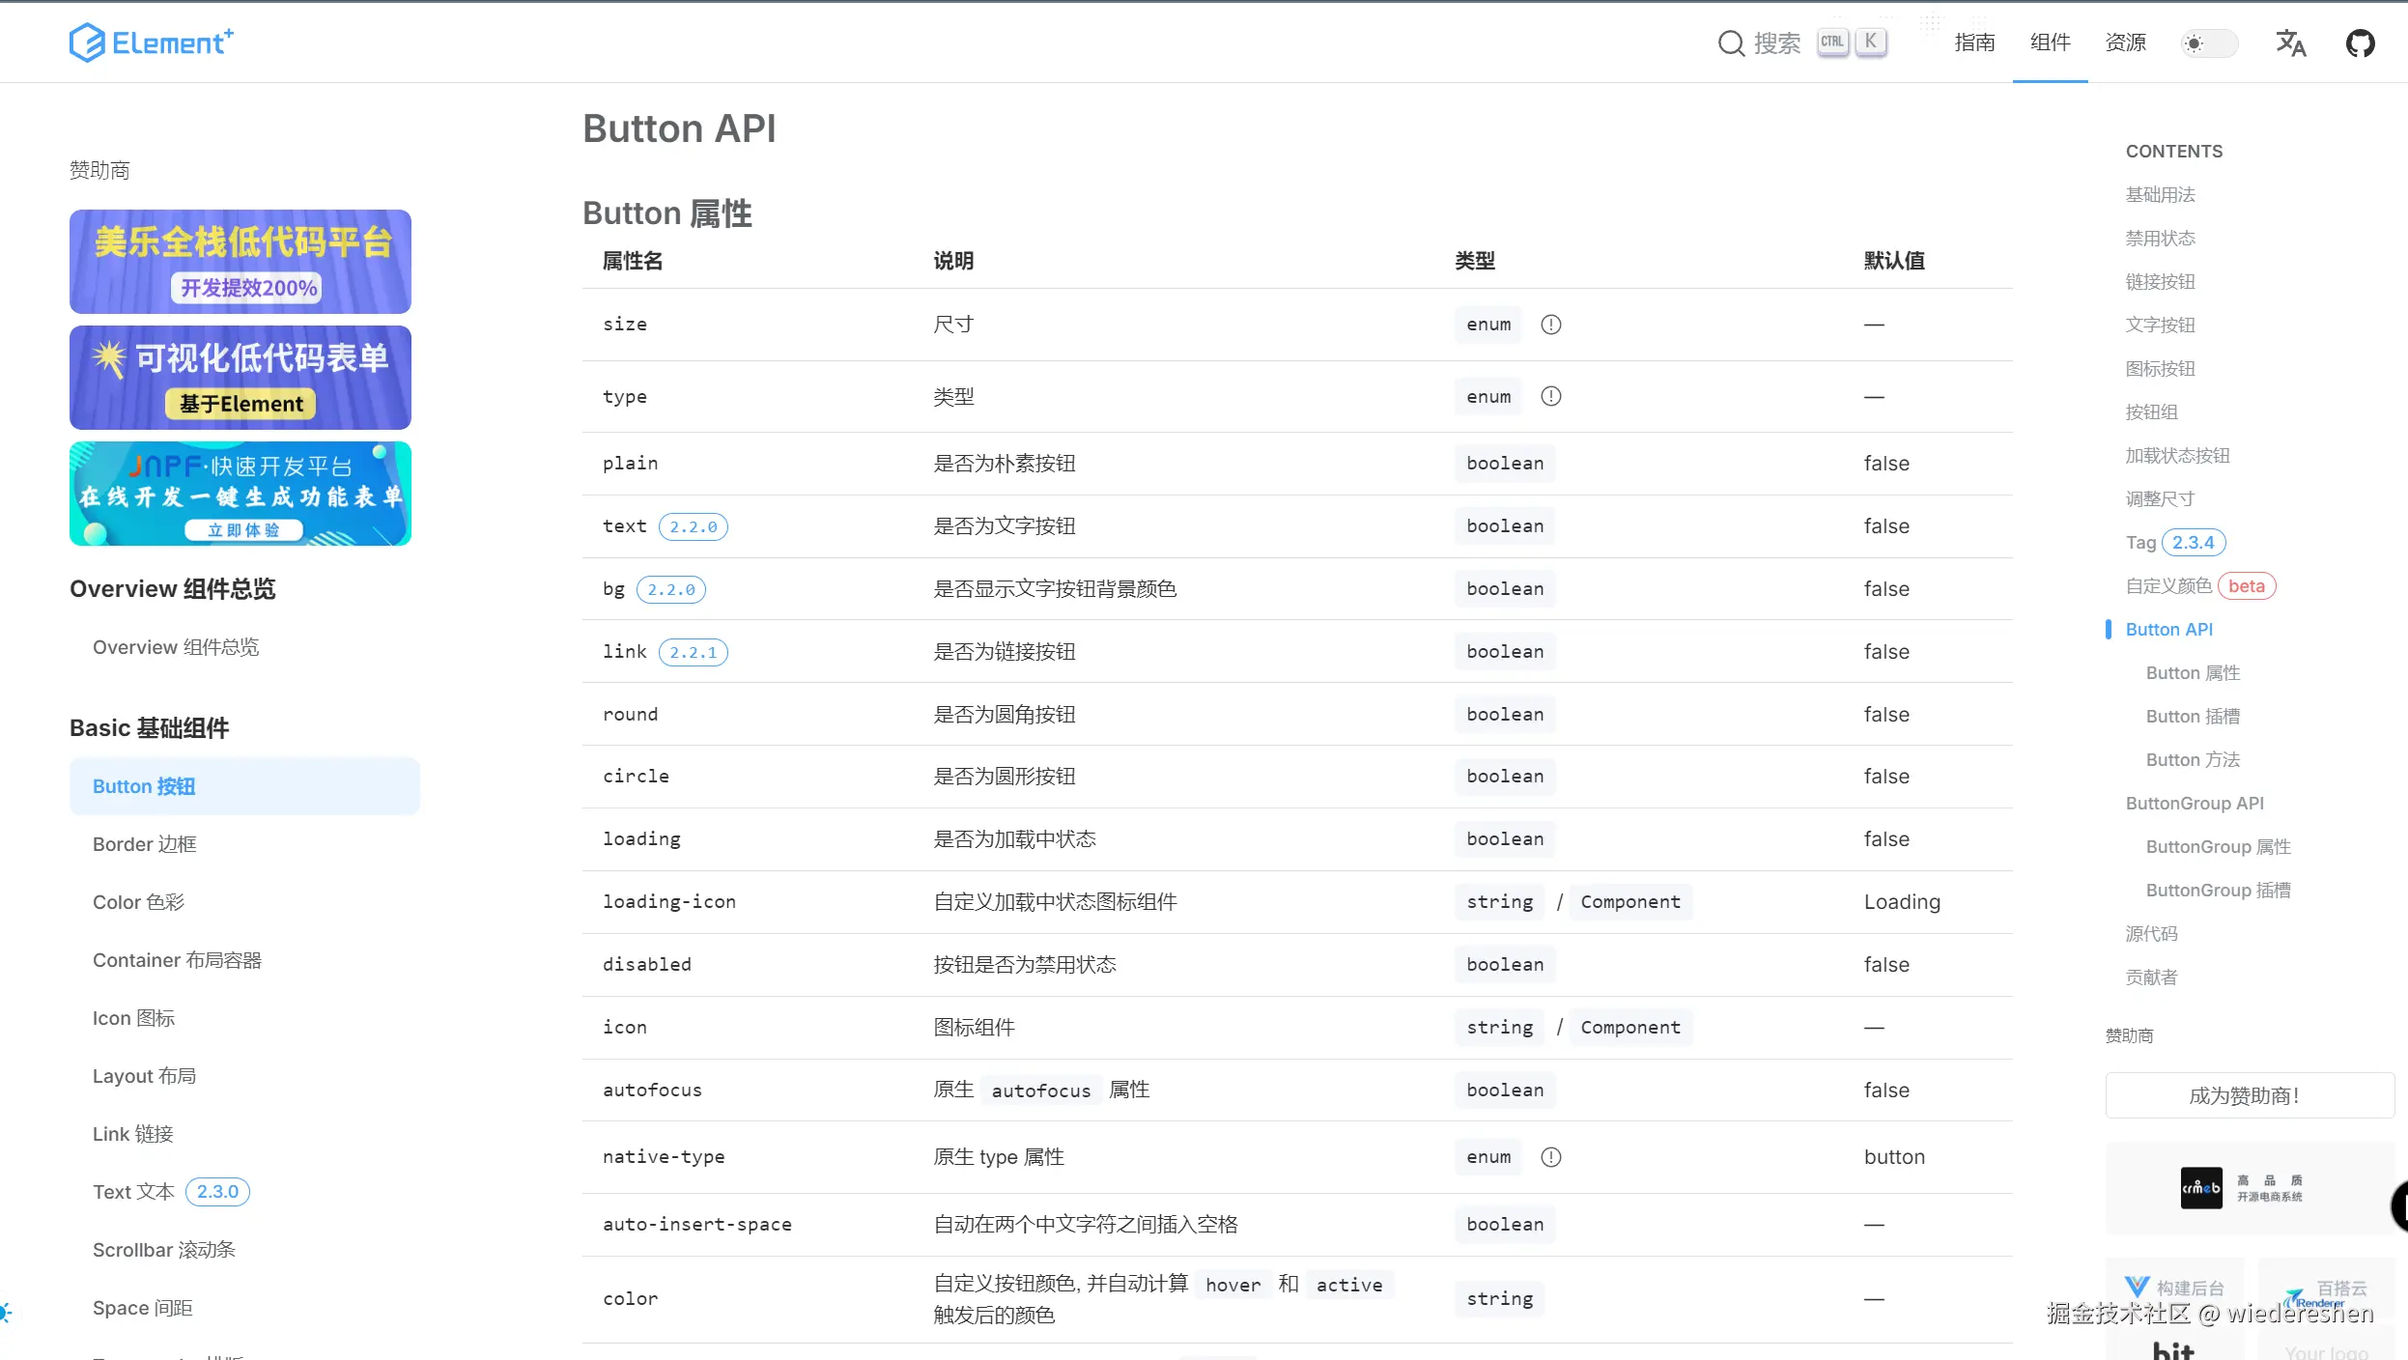Screen dimensions: 2408x1360
Task: Click the Element Plus logo
Action: (x=151, y=42)
